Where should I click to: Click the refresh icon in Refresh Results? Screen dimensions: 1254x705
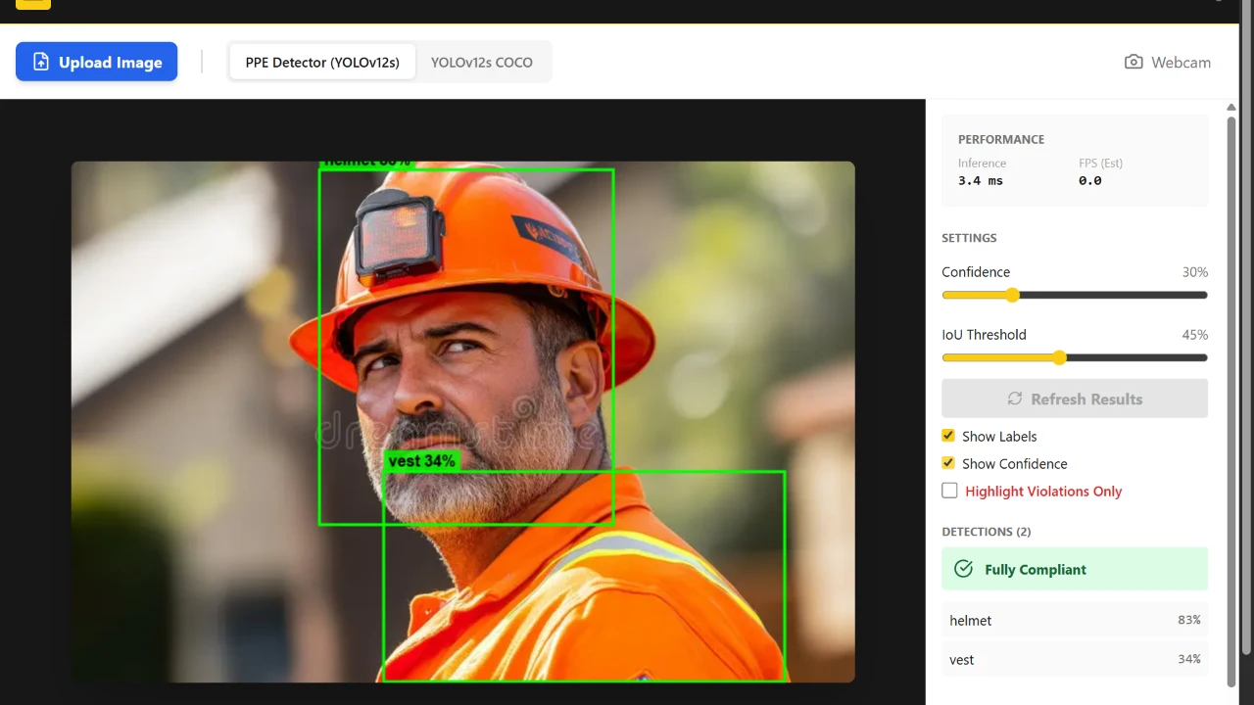1014,399
